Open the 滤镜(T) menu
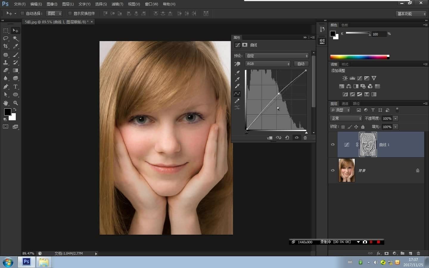The width and height of the screenshot is (429, 268). click(117, 4)
